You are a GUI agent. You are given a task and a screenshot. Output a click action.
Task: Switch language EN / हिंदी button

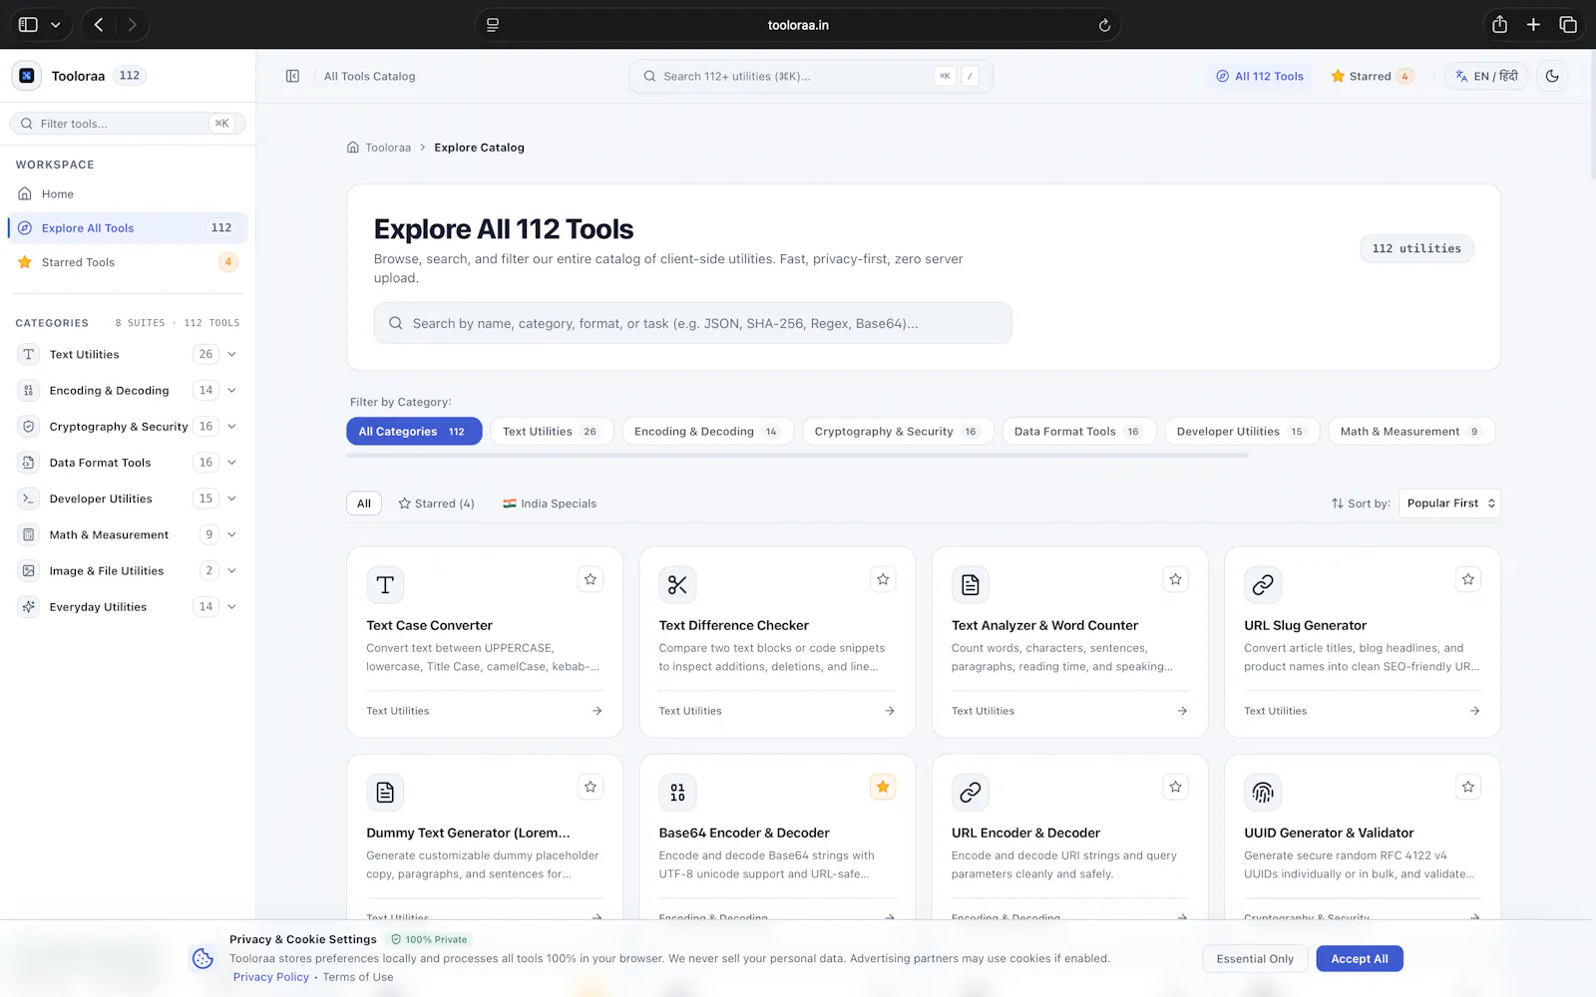tap(1486, 76)
